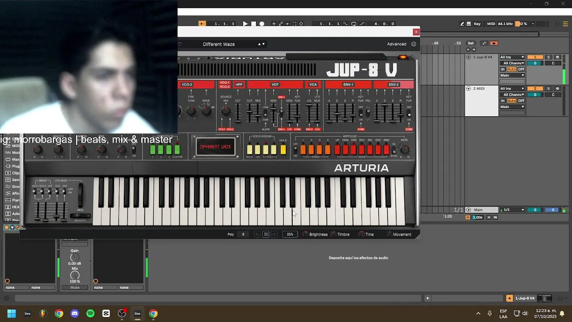Open Spotify from the Windows taskbar
572x322 pixels.
point(90,314)
